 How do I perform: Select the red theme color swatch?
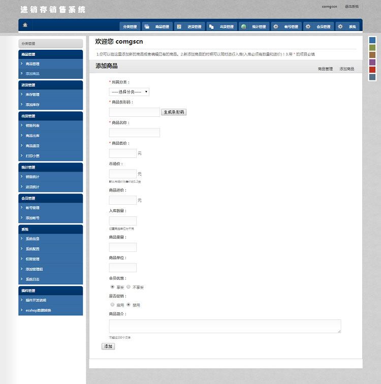tap(372, 70)
